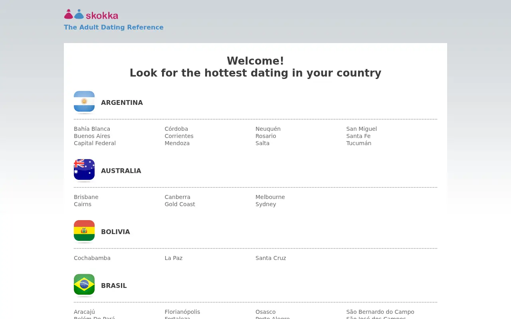Select Brisbane under Australia
Screen dimensions: 511x319
tap(86, 197)
